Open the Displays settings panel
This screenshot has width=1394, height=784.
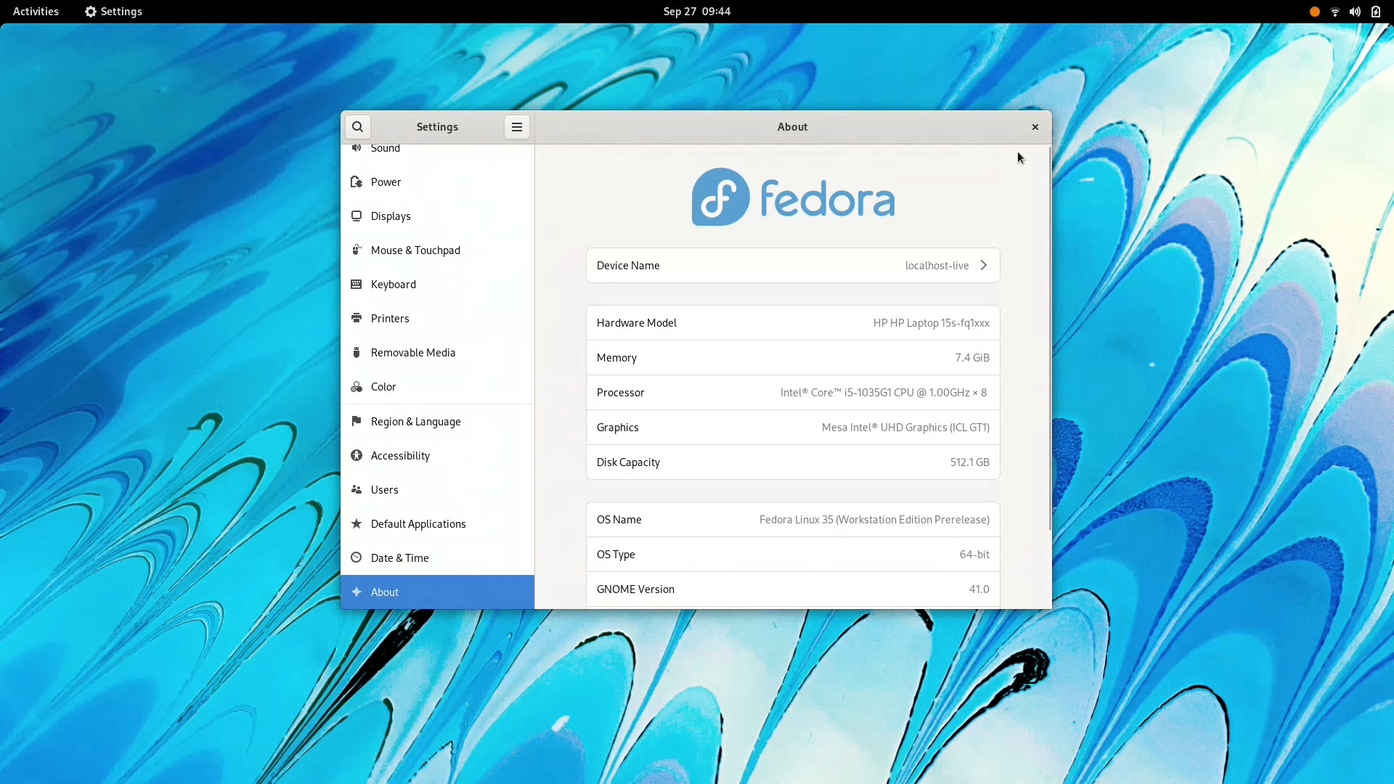point(437,216)
